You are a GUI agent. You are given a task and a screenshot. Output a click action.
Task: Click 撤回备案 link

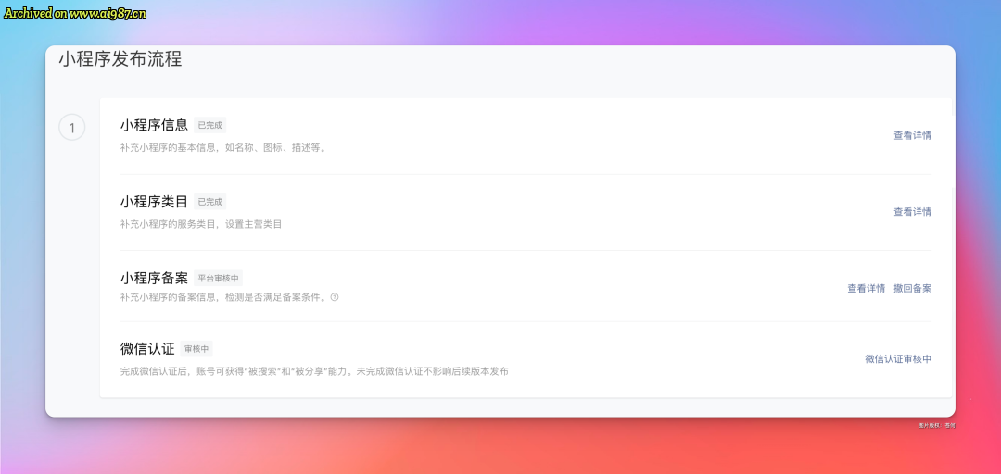(912, 288)
